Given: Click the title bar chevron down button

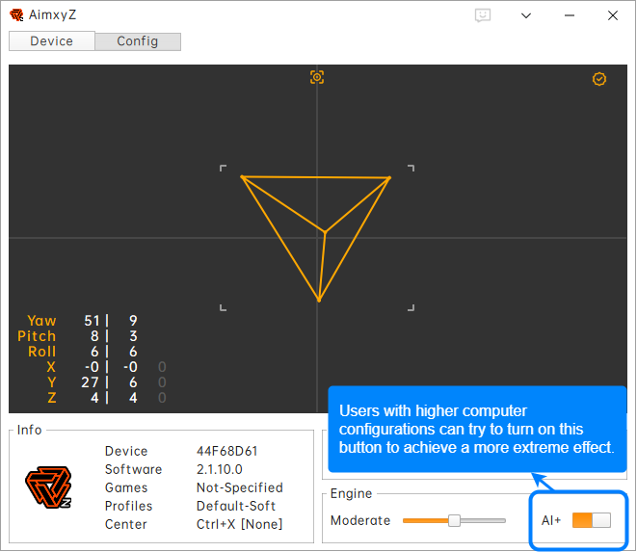Looking at the screenshot, I should 525,15.
